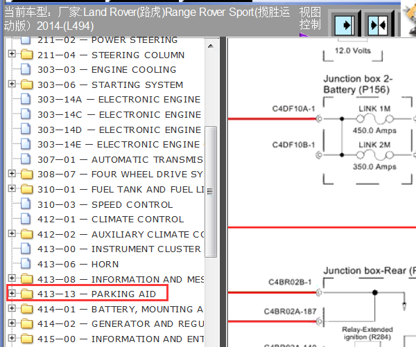Click the 412-01 Climate Control document icon

pos(26,219)
